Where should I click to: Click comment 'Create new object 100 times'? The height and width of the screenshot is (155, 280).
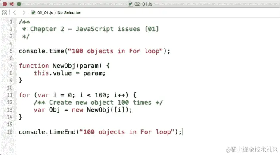click(100, 103)
